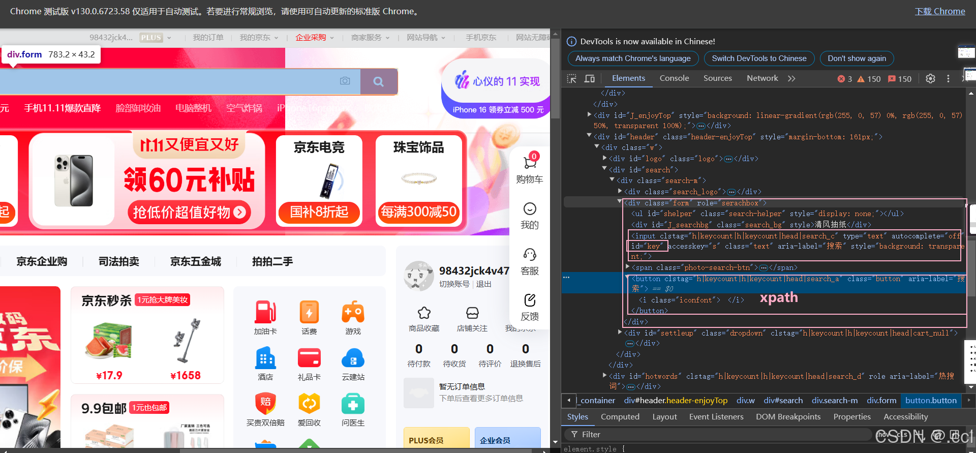Screen dimensions: 976x453
Task: Open the 客服 headset icon
Action: pyautogui.click(x=530, y=254)
